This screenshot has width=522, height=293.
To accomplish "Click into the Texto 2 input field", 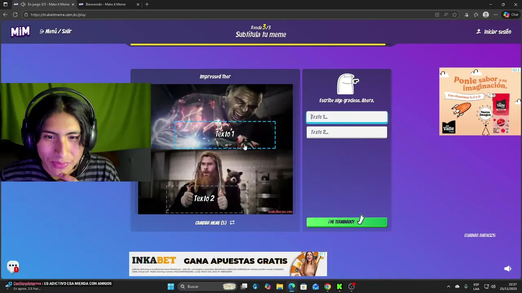I will 347,132.
